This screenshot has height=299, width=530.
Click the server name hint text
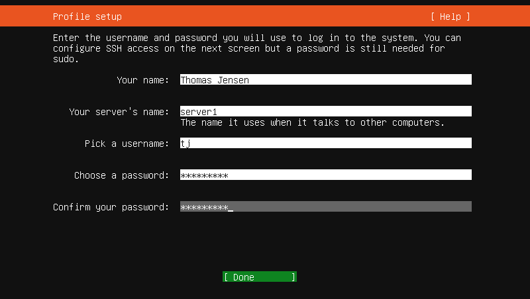312,122
